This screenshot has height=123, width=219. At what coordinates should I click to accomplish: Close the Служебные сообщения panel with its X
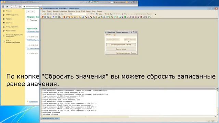217,88
